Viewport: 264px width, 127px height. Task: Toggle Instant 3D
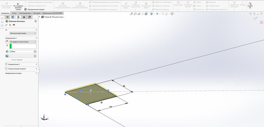tap(250, 5)
